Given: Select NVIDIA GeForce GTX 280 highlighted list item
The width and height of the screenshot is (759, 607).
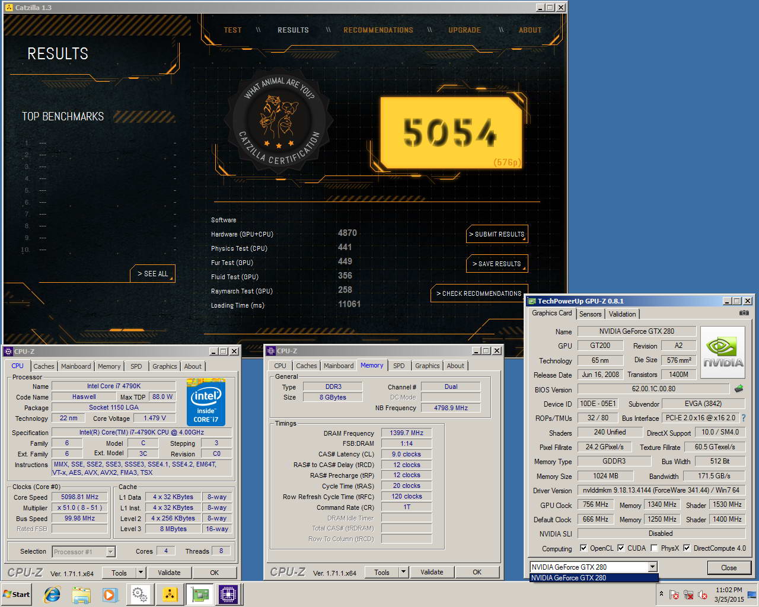Looking at the screenshot, I should click(x=594, y=578).
